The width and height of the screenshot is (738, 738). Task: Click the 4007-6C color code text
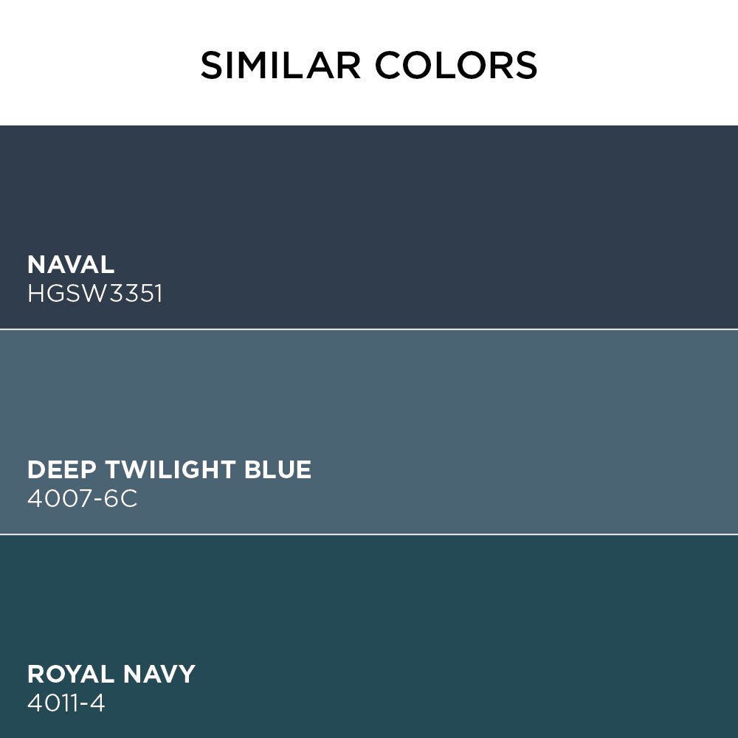83,498
